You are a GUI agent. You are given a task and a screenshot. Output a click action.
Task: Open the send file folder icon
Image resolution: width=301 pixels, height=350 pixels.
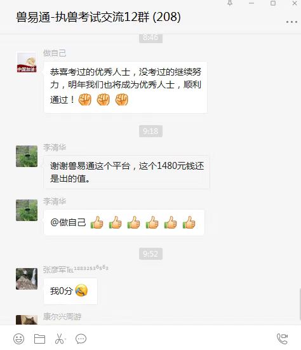tap(39, 339)
